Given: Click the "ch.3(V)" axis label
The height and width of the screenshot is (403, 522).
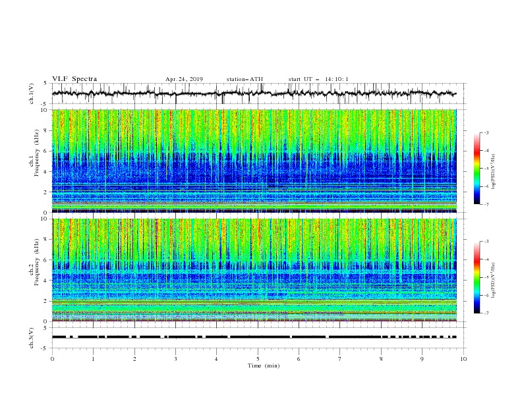Looking at the screenshot, I should pyautogui.click(x=32, y=338).
